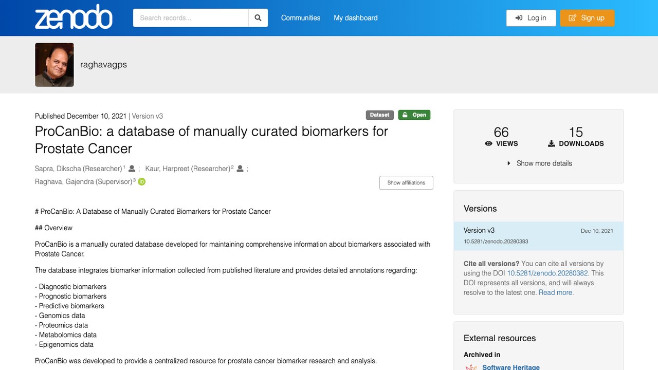The image size is (658, 370).
Task: Select Version v3 in Versions list
Action: tap(538, 236)
